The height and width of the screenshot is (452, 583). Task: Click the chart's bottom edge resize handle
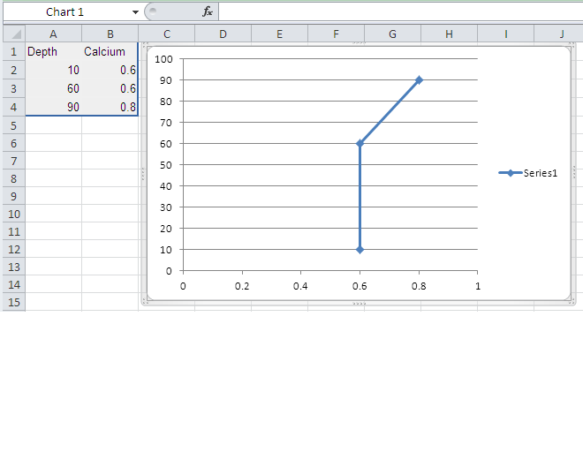360,304
